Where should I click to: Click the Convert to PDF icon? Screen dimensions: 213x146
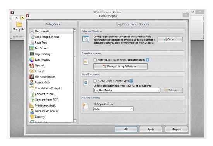tap(32, 94)
